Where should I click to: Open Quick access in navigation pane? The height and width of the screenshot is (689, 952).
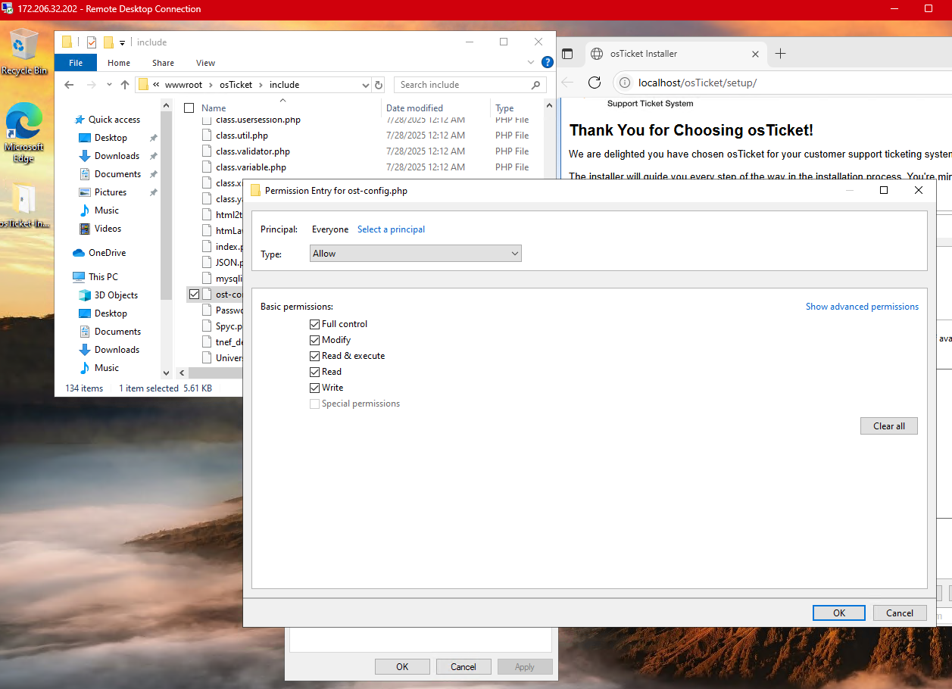[x=114, y=120]
